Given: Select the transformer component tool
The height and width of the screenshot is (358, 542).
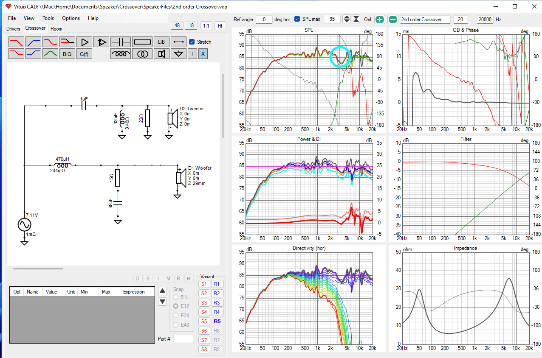Looking at the screenshot, I should tap(142, 53).
